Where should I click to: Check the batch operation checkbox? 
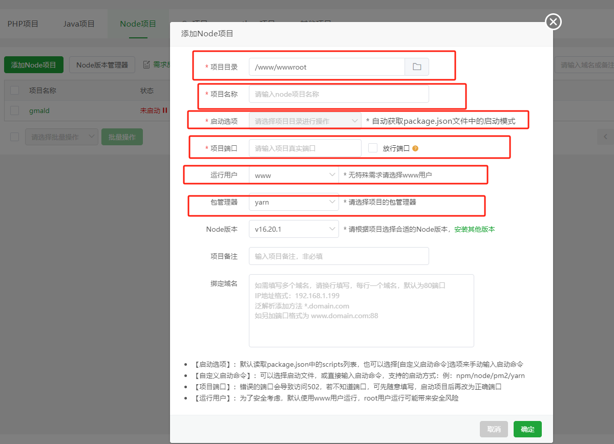[x=14, y=137]
